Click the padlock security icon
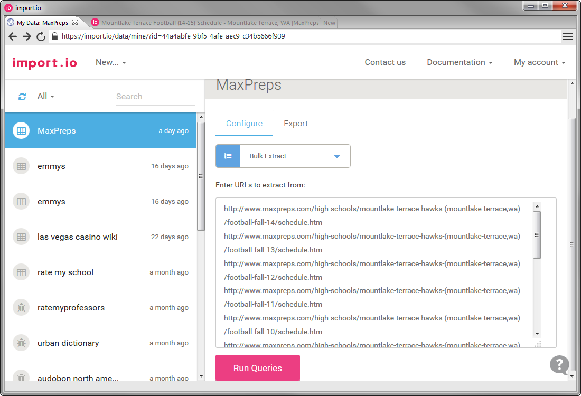This screenshot has width=581, height=396. 54,36
